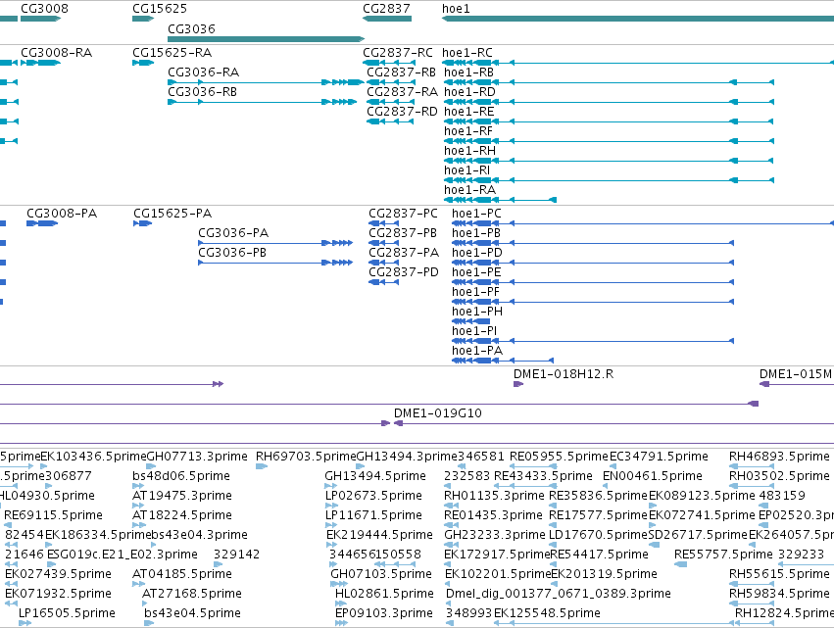Click the CG2837-PD protein label

(x=404, y=272)
